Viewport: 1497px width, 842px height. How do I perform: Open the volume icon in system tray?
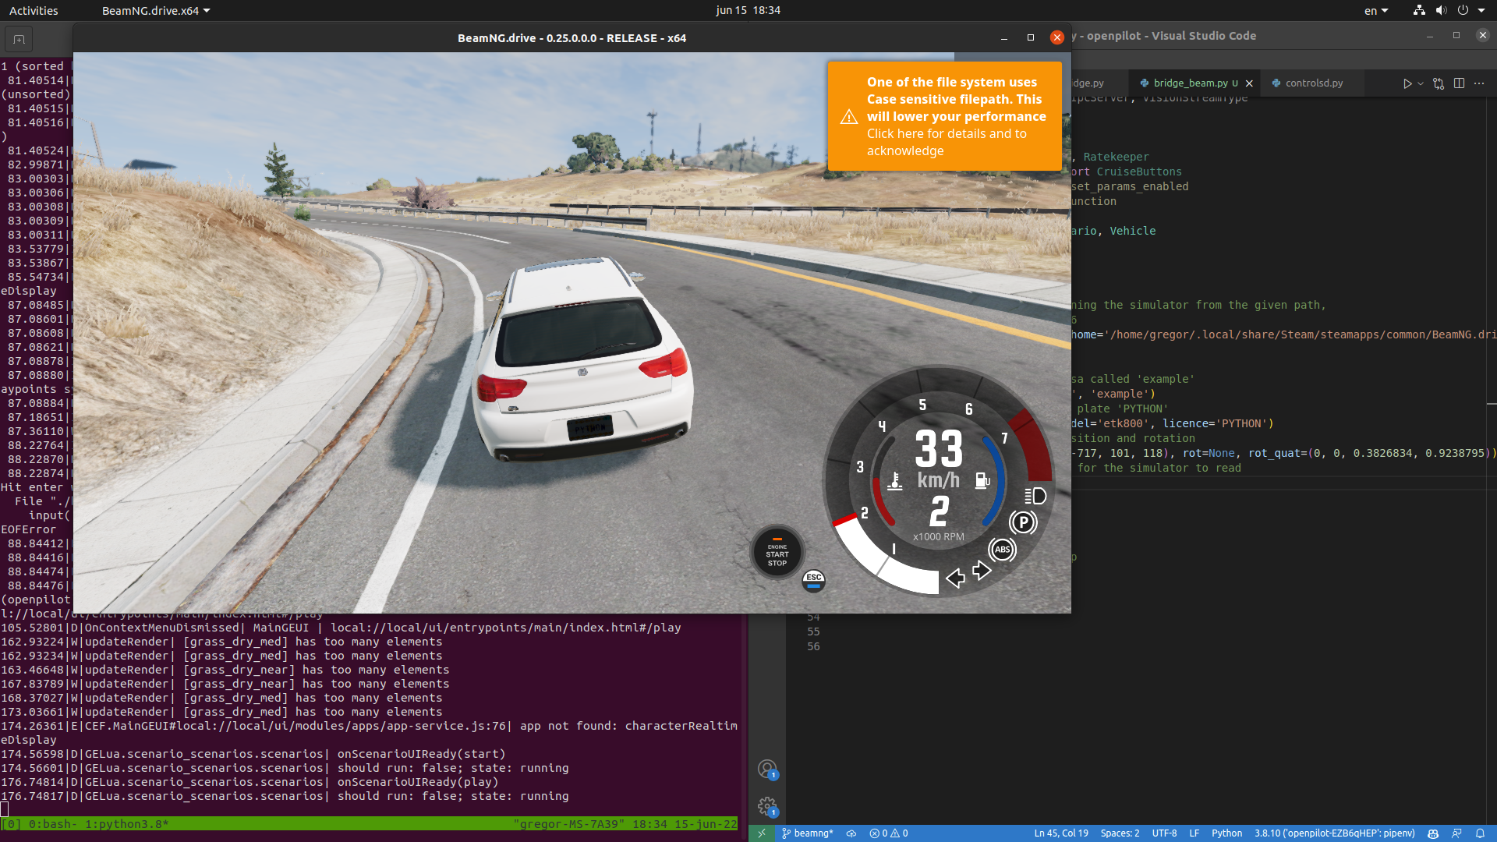pos(1441,10)
